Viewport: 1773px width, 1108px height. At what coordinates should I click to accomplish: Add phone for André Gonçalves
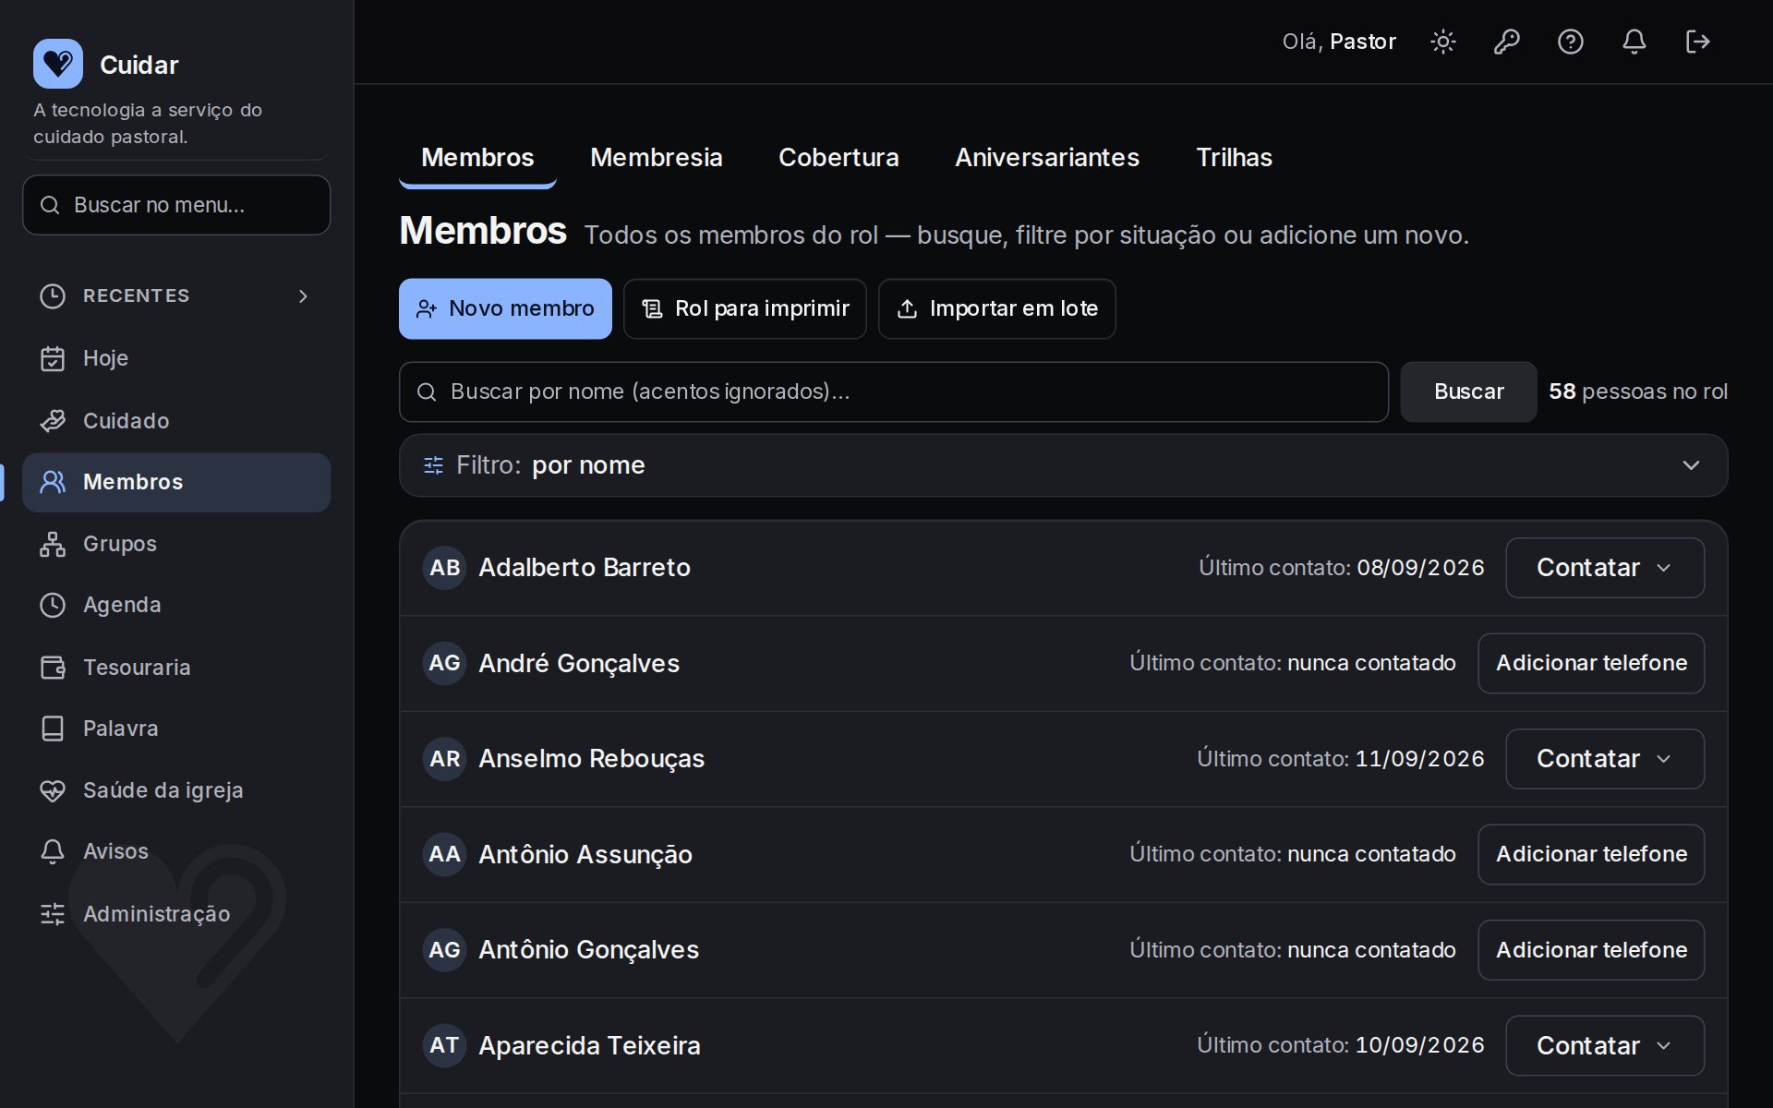point(1591,663)
